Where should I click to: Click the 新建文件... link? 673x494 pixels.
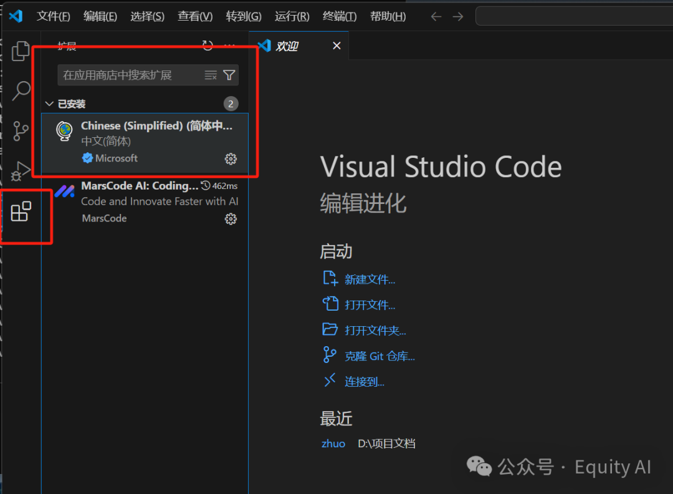(x=370, y=279)
